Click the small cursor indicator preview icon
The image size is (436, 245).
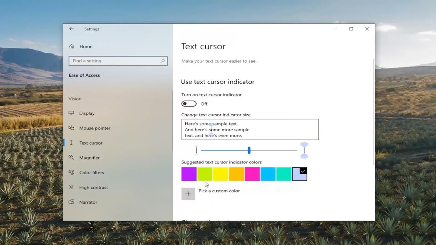tap(196, 150)
